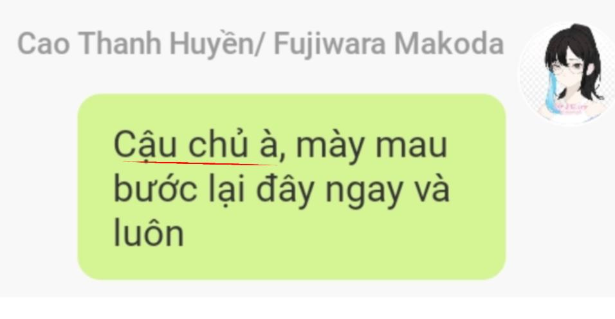The image size is (615, 319).
Task: Click the word mau on the first line
Action: [x=411, y=146]
